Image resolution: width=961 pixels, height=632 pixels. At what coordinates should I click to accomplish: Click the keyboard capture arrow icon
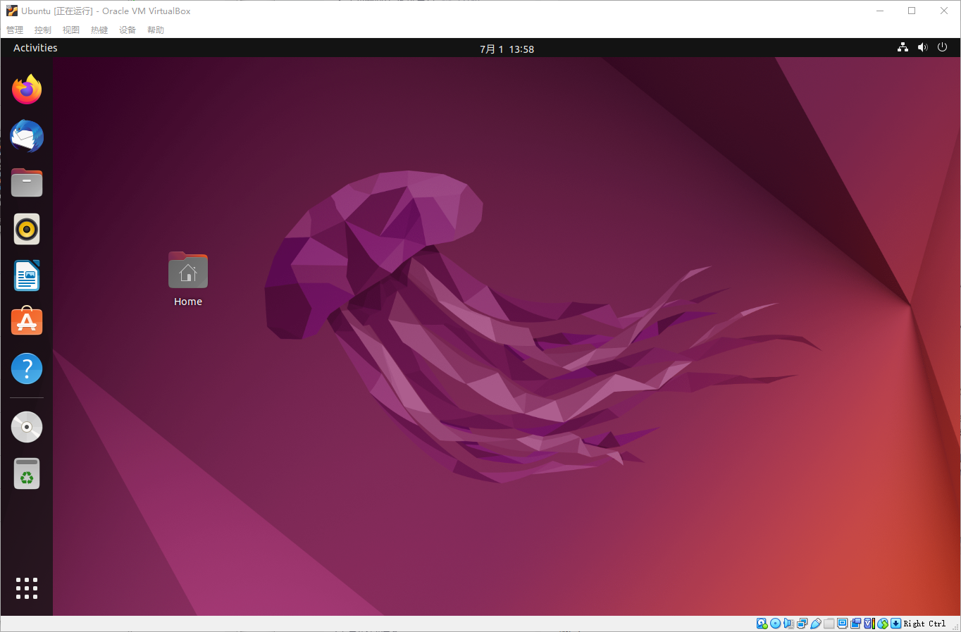click(x=895, y=624)
